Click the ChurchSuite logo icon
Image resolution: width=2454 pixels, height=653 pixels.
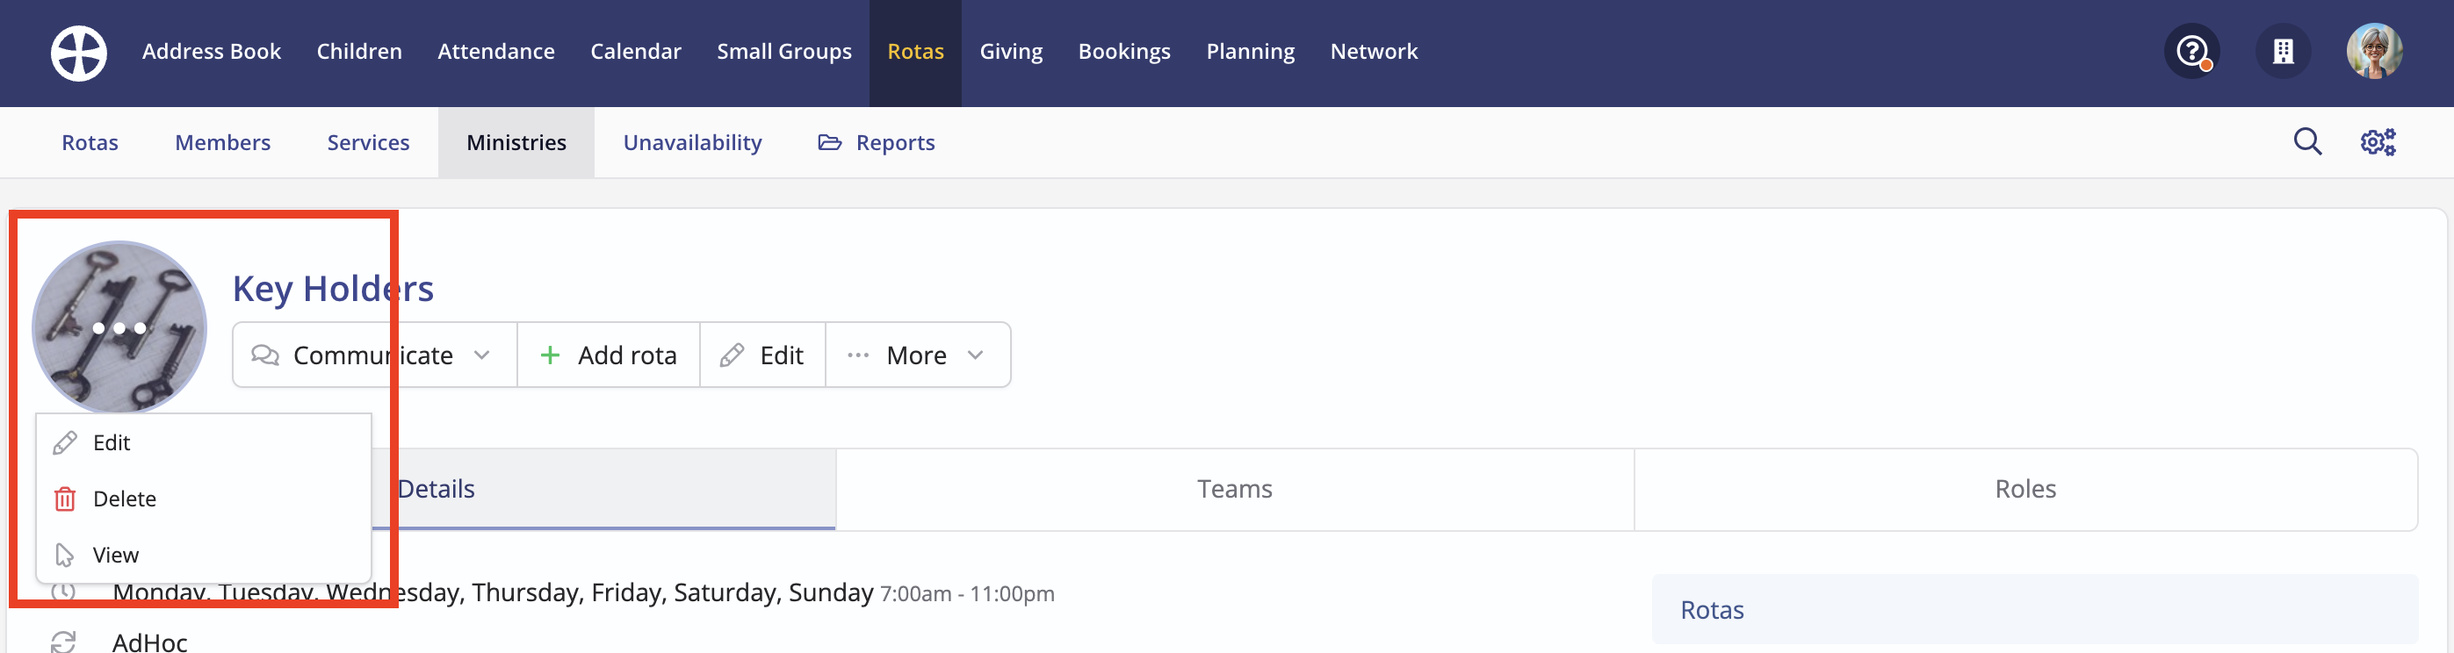(79, 53)
